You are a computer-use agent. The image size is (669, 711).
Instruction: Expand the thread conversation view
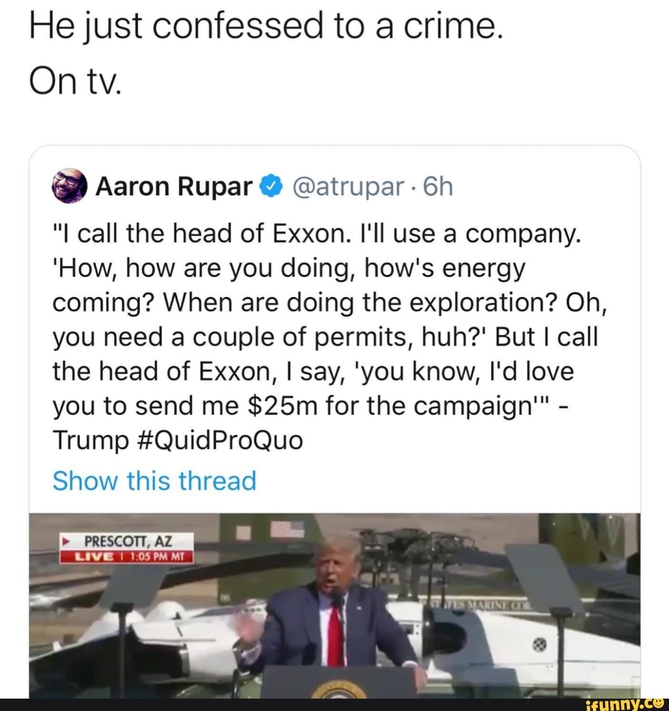(x=154, y=480)
